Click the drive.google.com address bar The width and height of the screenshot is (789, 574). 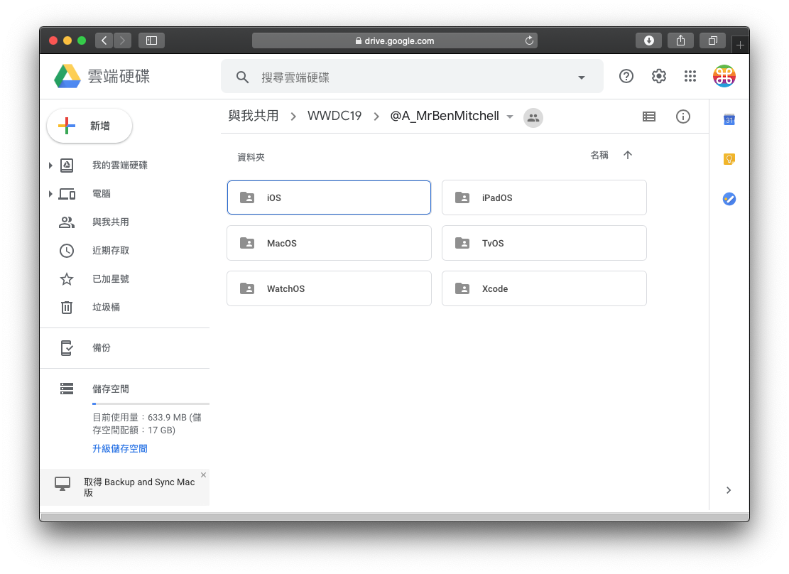click(x=395, y=40)
